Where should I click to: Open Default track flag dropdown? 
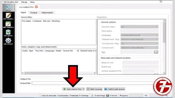pos(139,39)
